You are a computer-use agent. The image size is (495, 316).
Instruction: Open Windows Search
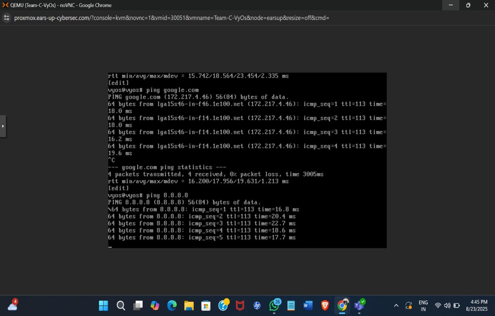121,305
